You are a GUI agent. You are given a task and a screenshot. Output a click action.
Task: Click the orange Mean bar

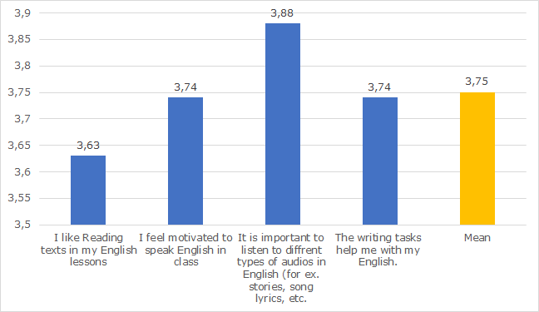(x=477, y=159)
